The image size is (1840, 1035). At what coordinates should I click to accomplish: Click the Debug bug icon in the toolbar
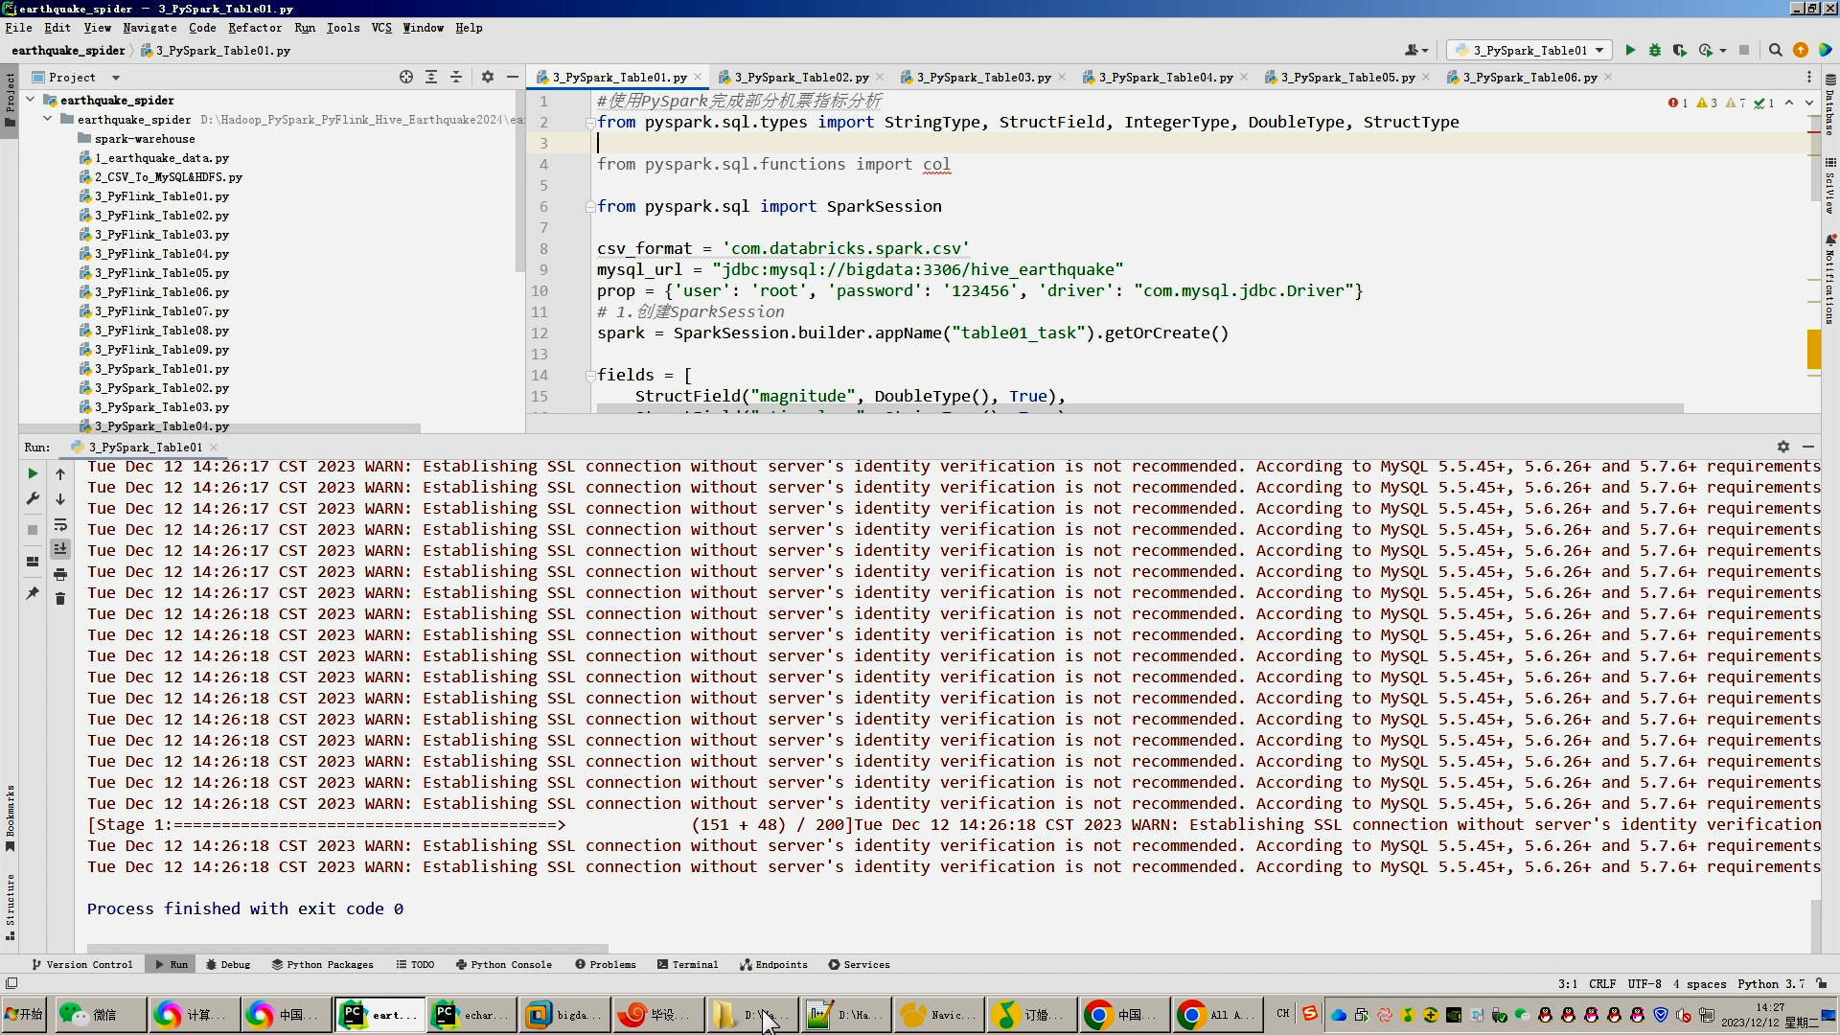1655,50
